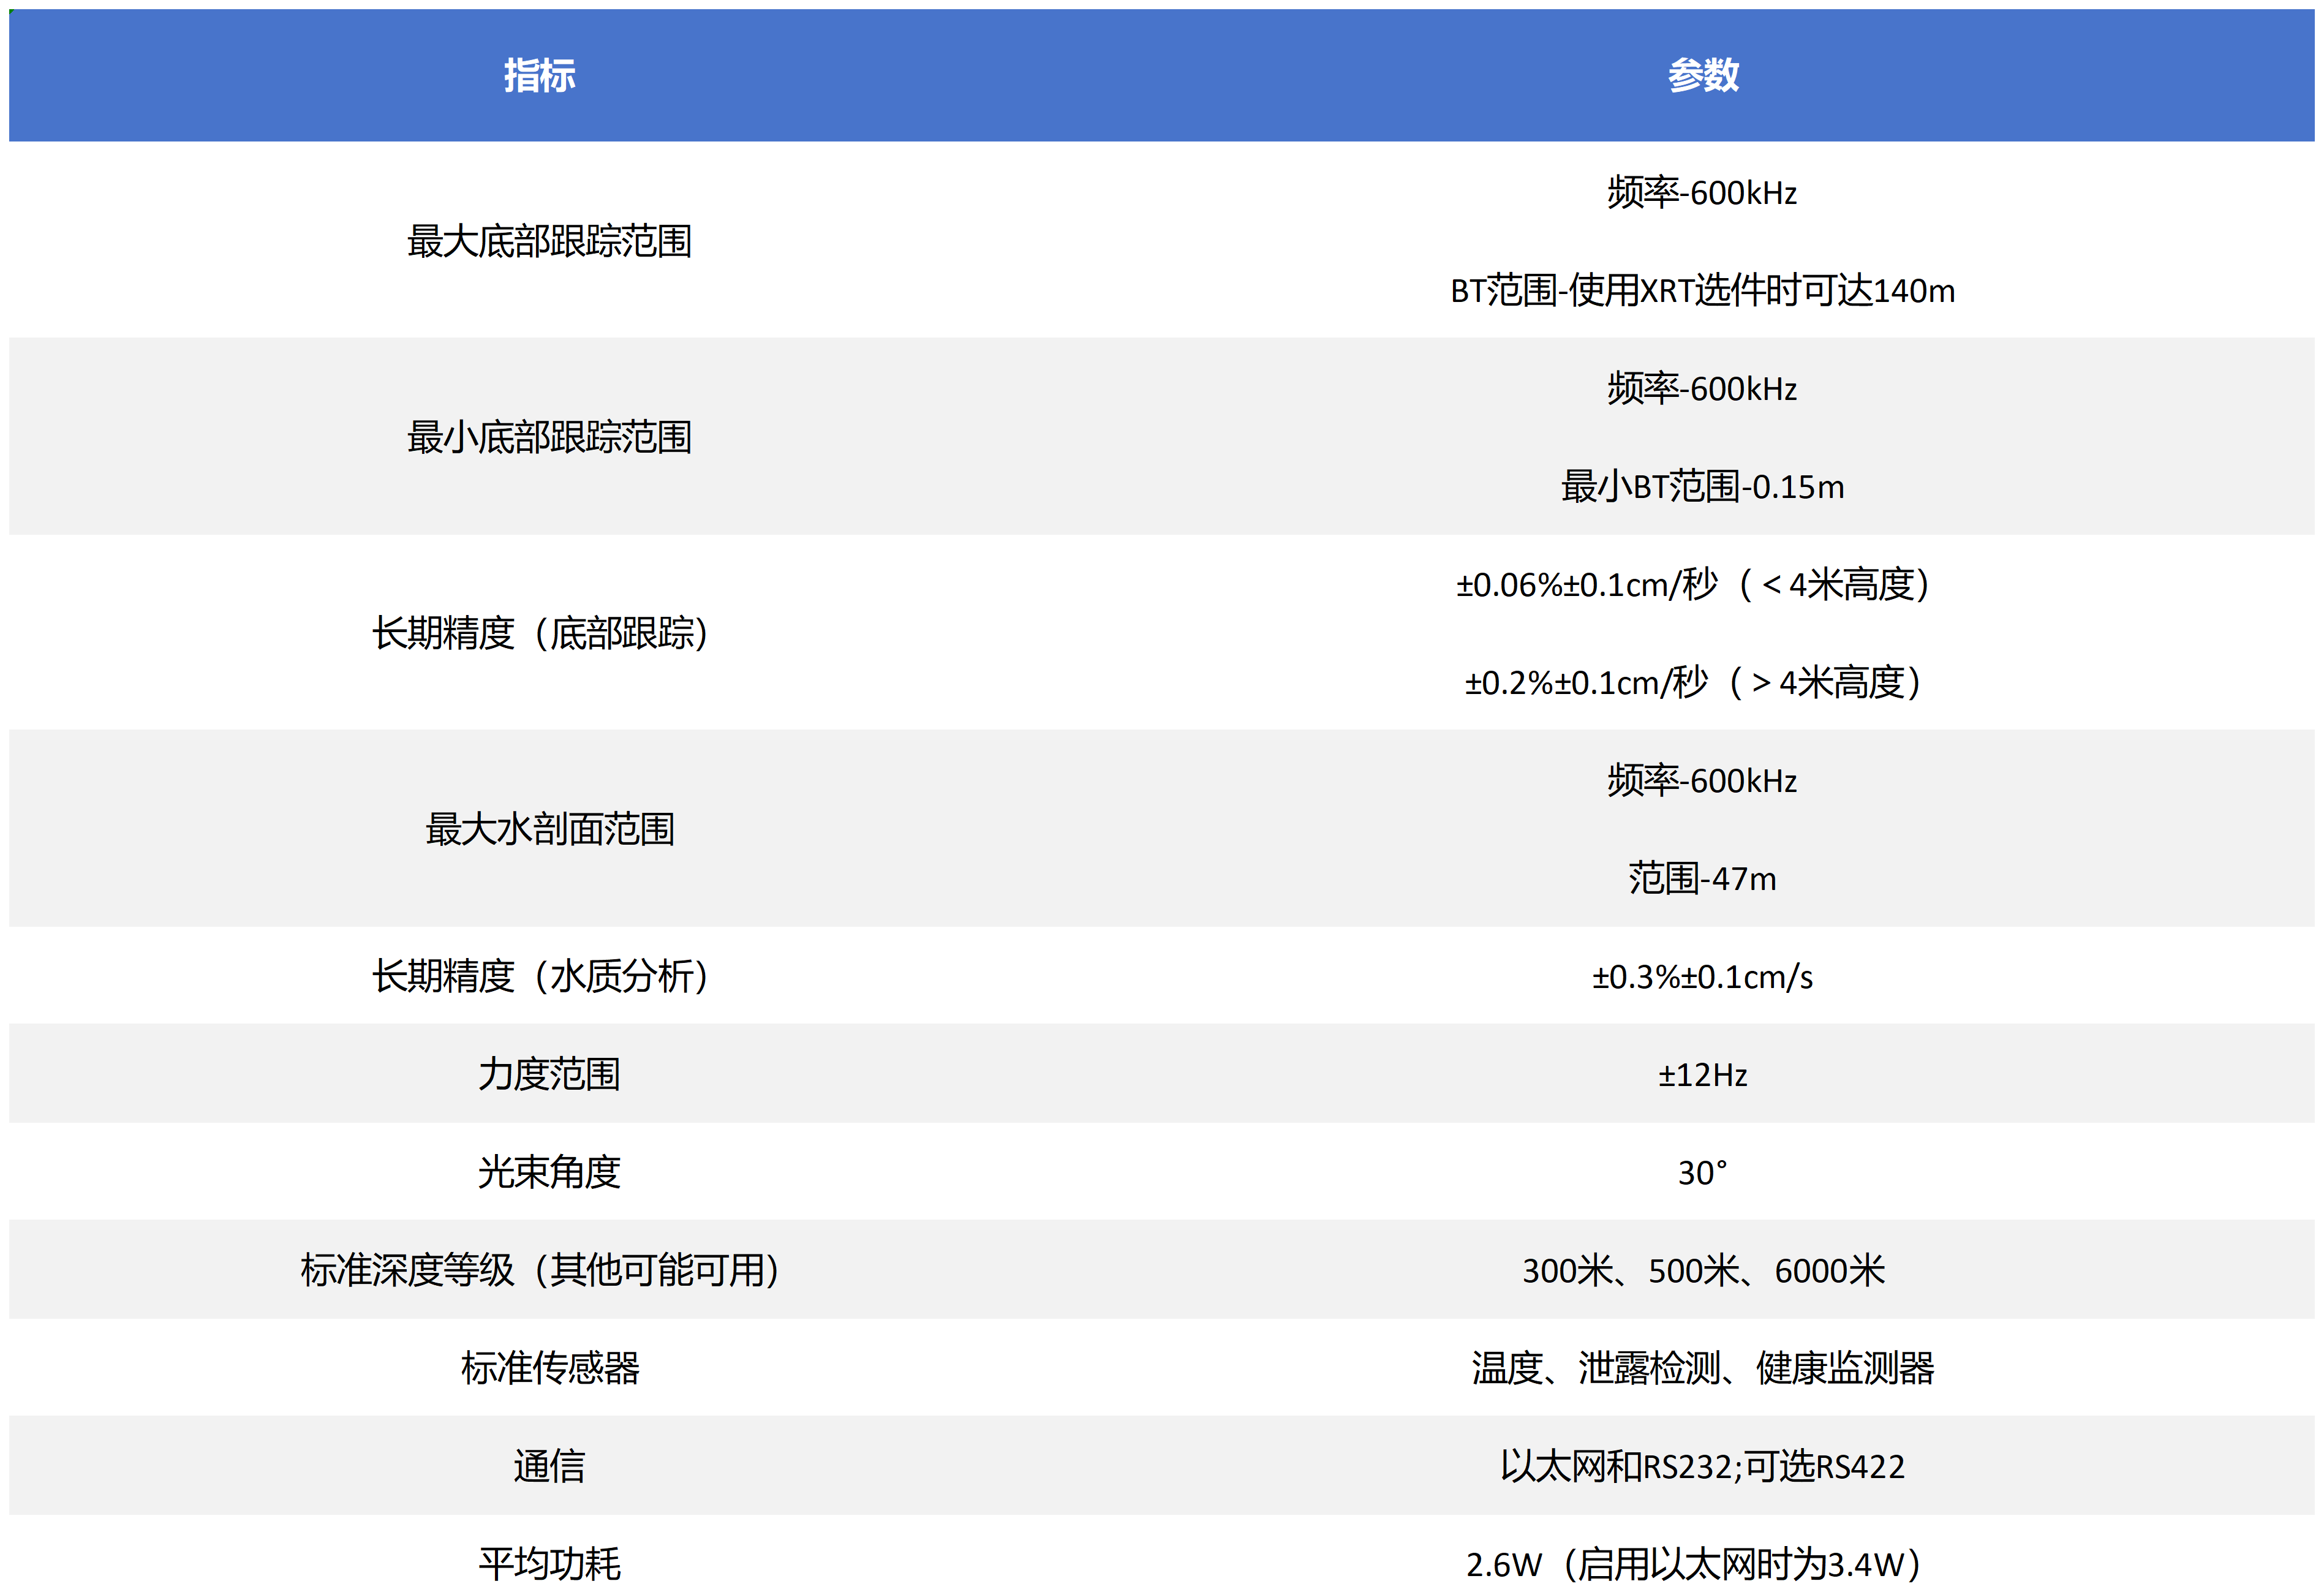Click the 30° beam angle value
2324x1592 pixels.
pos(1702,1172)
